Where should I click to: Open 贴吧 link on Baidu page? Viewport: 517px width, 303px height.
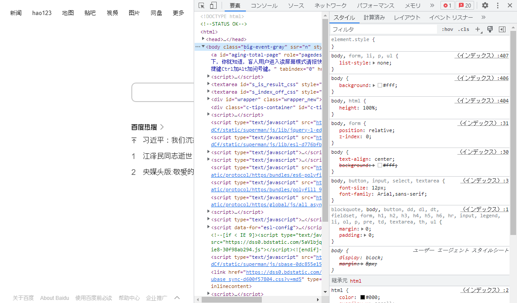90,13
